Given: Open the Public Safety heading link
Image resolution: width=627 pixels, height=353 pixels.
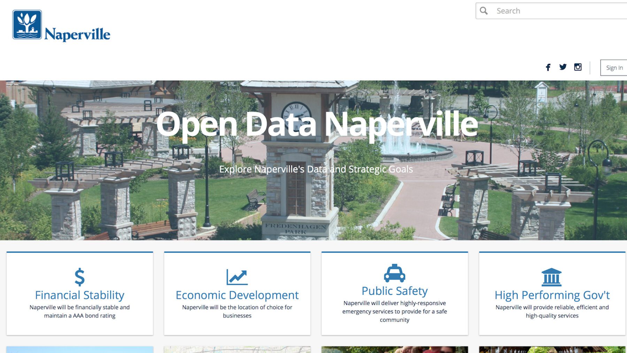Looking at the screenshot, I should coord(395,291).
